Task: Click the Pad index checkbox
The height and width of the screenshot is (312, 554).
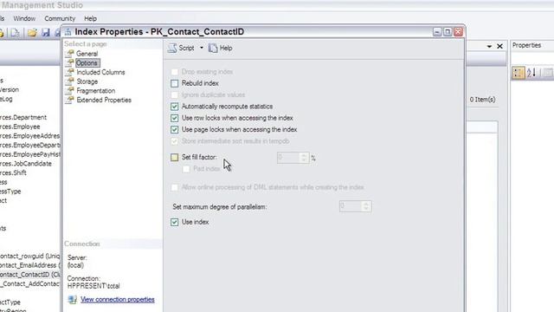Action: tap(186, 169)
